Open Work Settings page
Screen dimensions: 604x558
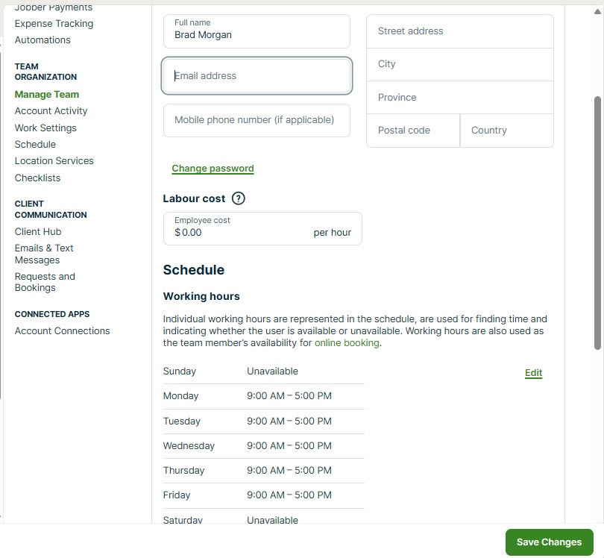coord(45,128)
